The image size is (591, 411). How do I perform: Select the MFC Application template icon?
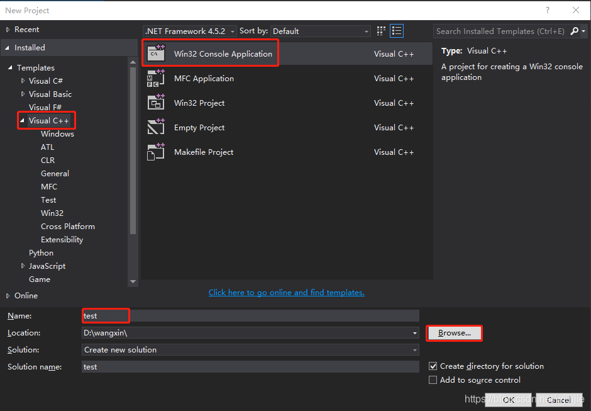[156, 78]
